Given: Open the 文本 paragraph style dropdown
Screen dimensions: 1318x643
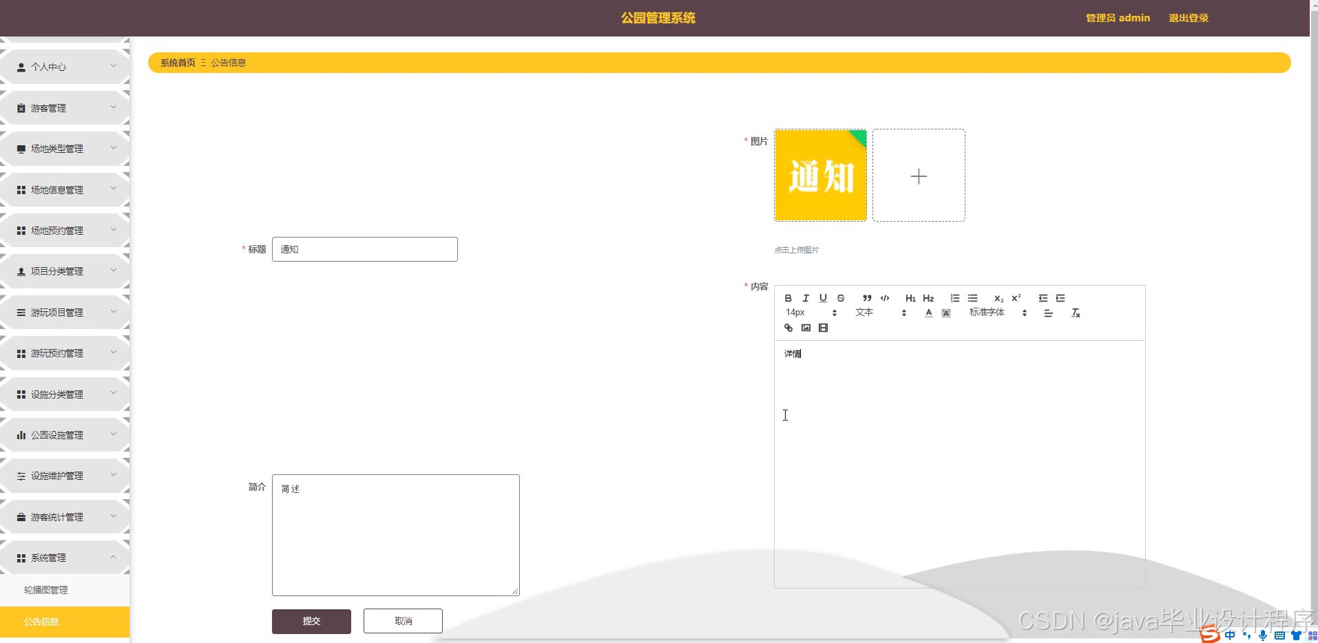Looking at the screenshot, I should click(881, 313).
